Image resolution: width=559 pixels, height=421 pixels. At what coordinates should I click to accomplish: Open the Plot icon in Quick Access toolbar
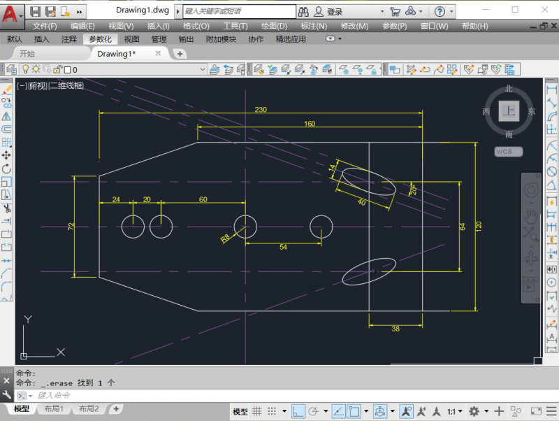coord(65,11)
